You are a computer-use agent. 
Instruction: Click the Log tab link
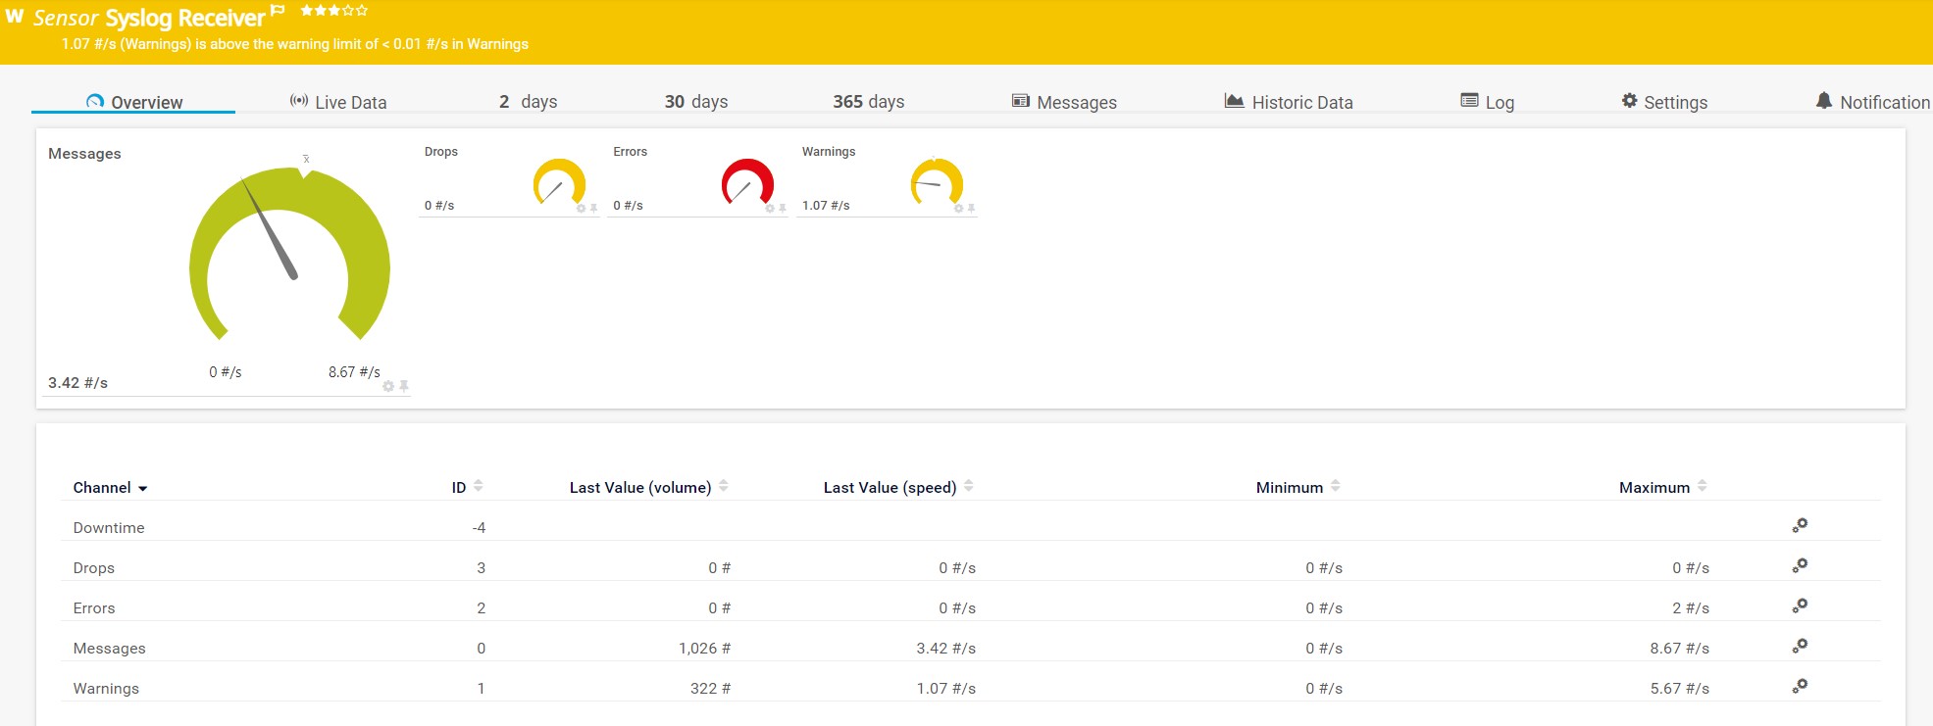point(1488,102)
